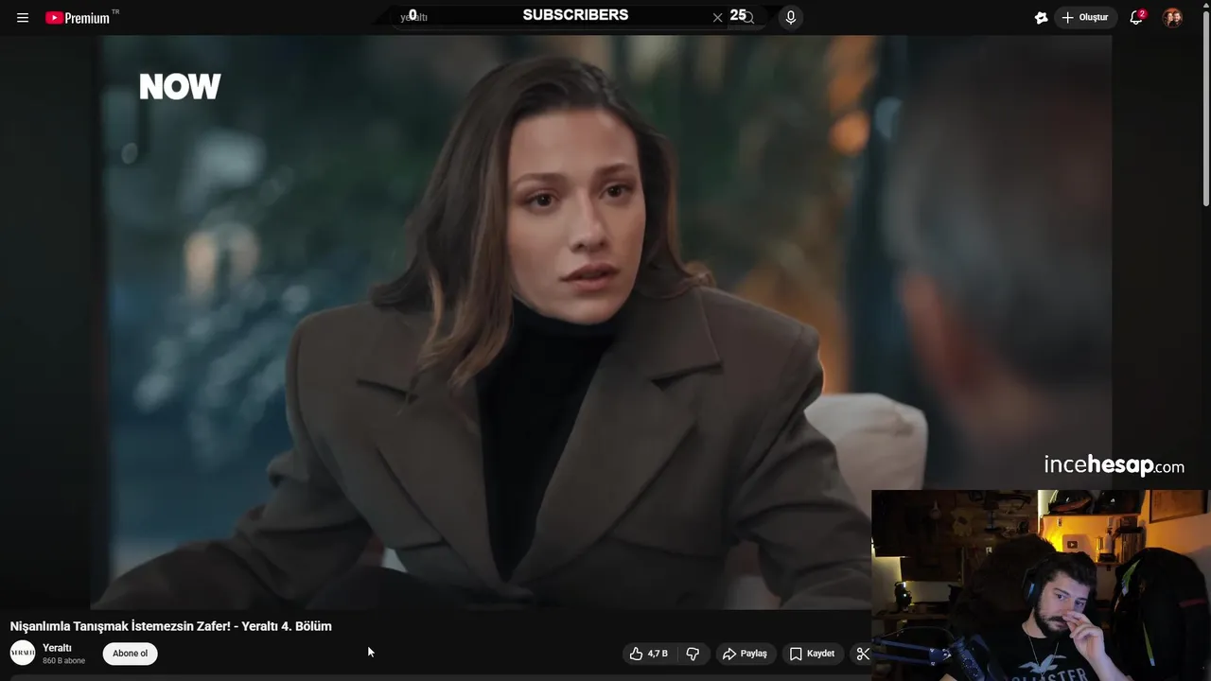
Task: Save the video with Kaydet
Action: pos(812,654)
